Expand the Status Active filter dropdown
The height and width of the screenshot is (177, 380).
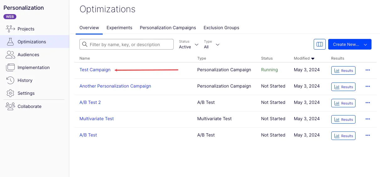[189, 45]
